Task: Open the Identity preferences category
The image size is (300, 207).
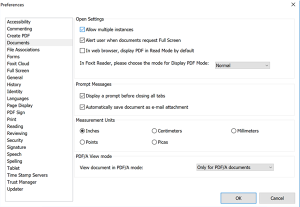Action: click(x=39, y=91)
